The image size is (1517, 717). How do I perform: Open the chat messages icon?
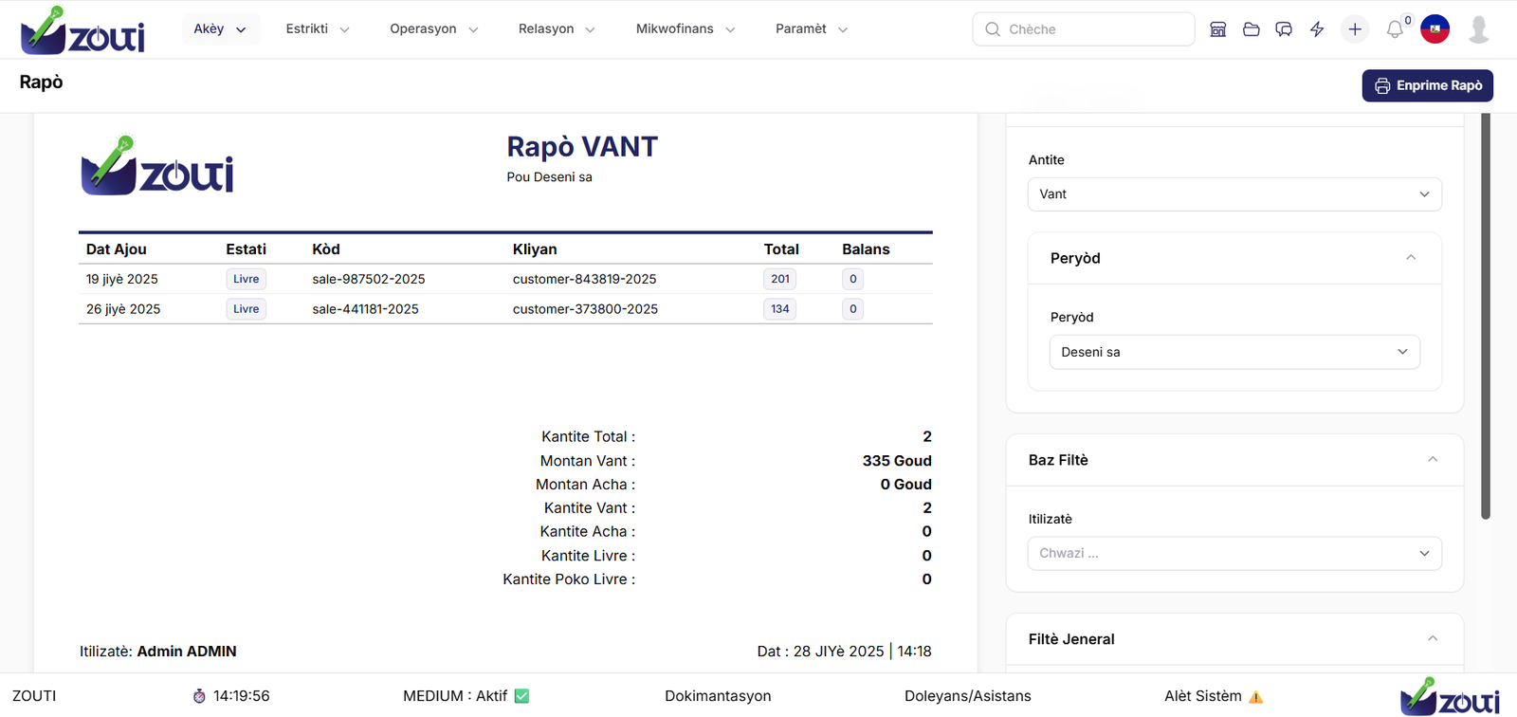point(1284,29)
